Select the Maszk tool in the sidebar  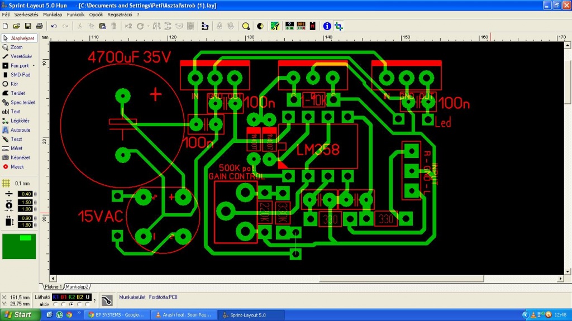[13, 167]
